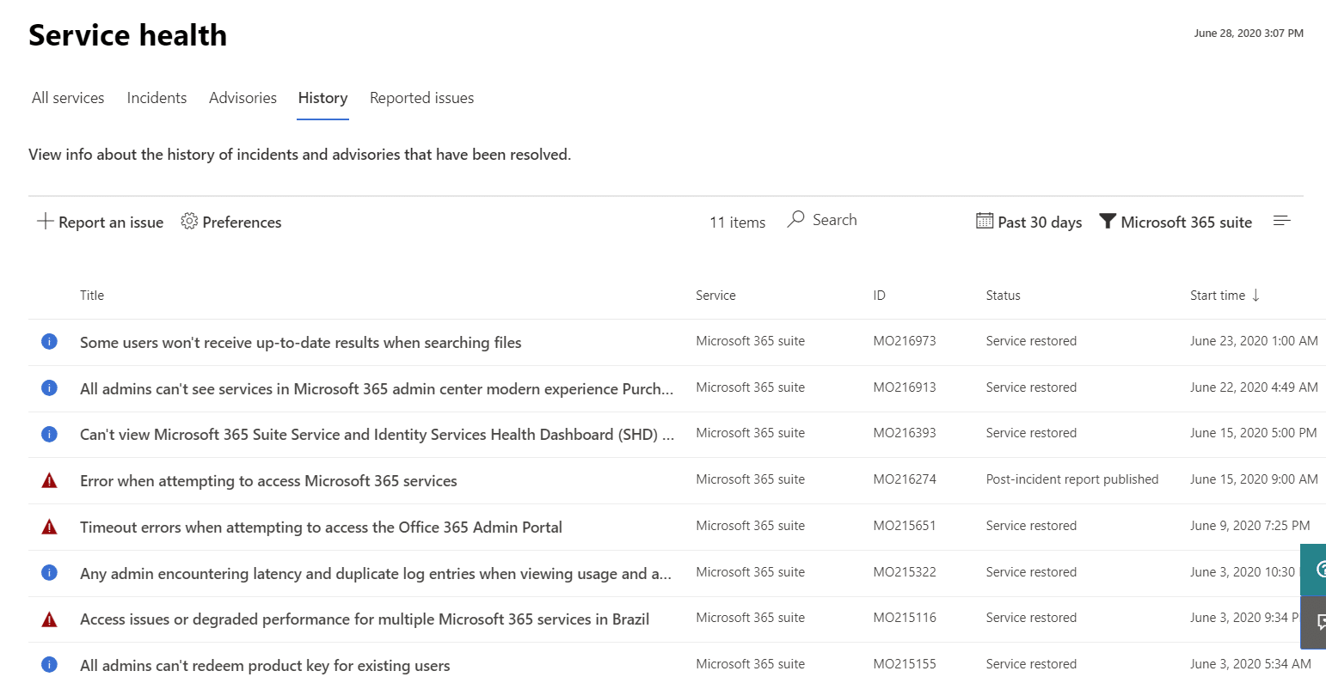Open 'Access issues or degraded performance' Brazil issue

pyautogui.click(x=365, y=619)
